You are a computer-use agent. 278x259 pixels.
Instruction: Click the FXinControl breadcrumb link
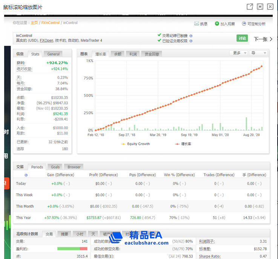click(x=51, y=23)
